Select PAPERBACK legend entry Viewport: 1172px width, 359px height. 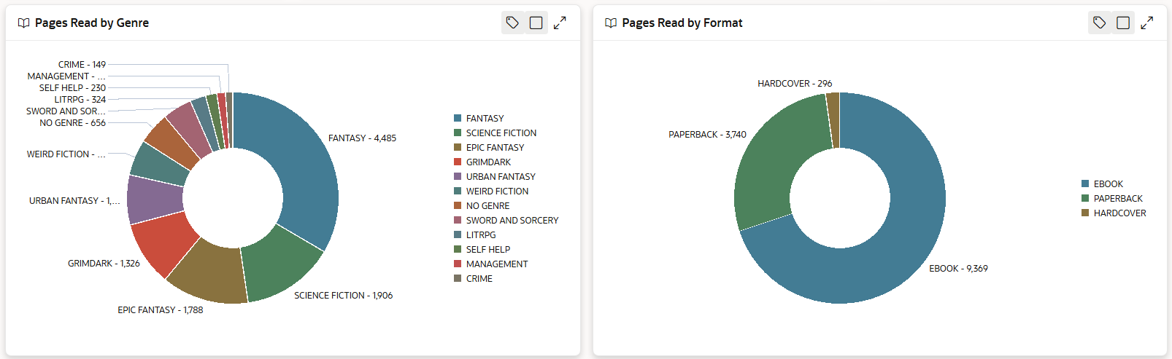1112,198
